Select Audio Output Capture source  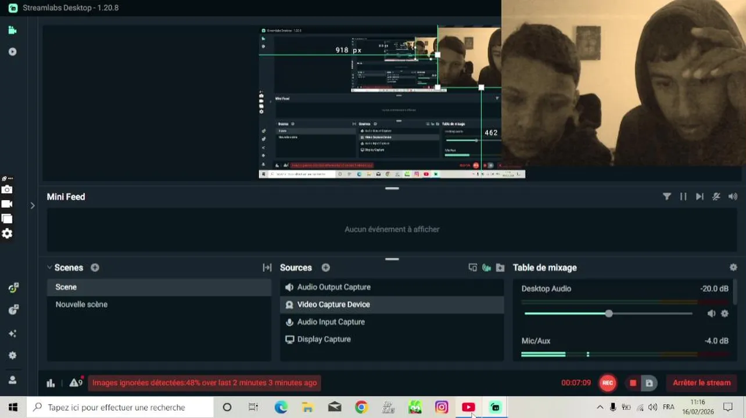pyautogui.click(x=392, y=287)
